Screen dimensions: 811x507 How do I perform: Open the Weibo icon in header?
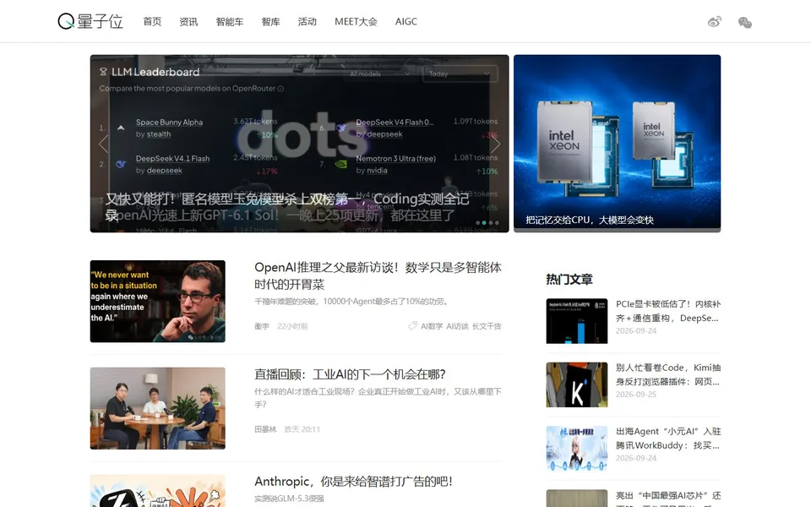coord(715,22)
